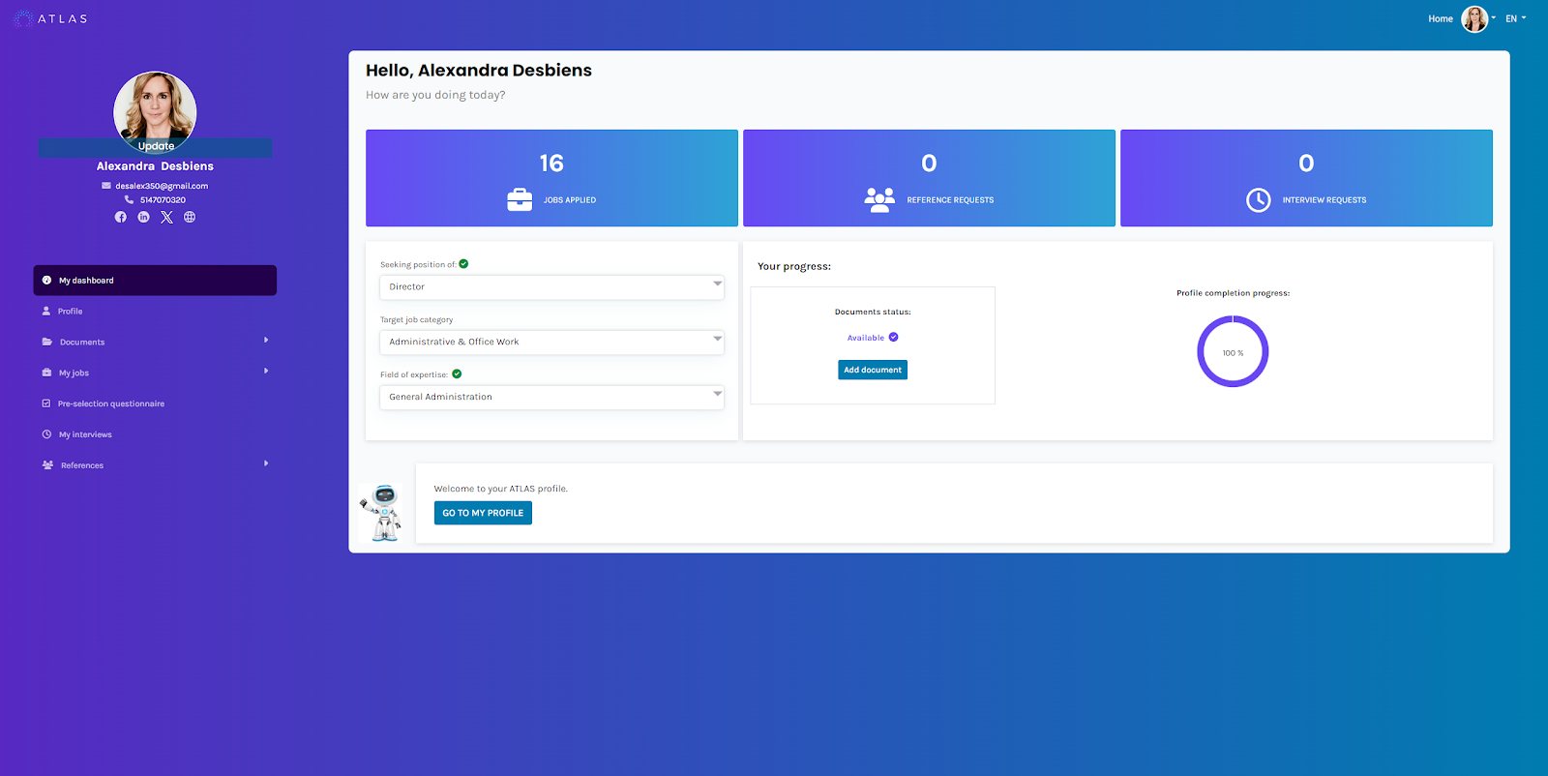Click blue check next to Available

pyautogui.click(x=893, y=337)
